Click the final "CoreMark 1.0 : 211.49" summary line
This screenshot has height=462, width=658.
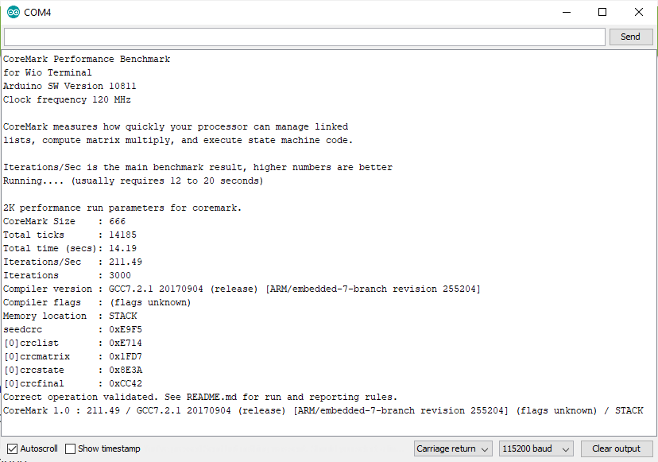[x=323, y=410]
